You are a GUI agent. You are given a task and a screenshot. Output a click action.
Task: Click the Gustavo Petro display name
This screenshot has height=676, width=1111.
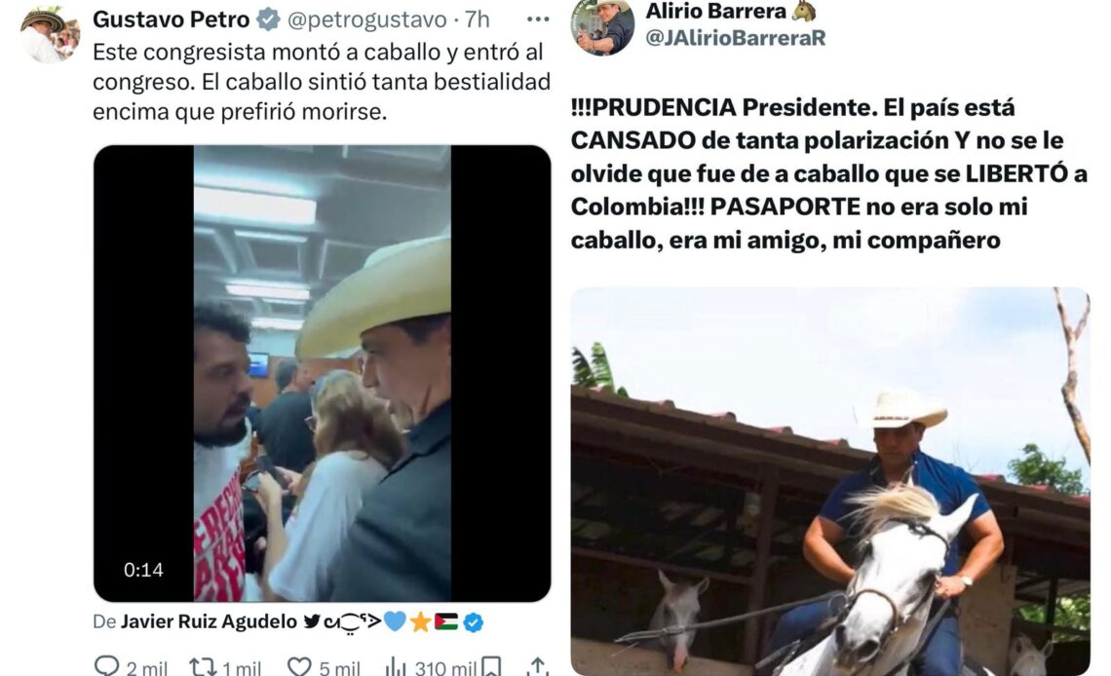pyautogui.click(x=171, y=19)
